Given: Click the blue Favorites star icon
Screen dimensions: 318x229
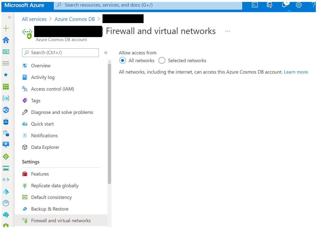Looking at the screenshot, I should [6, 75].
